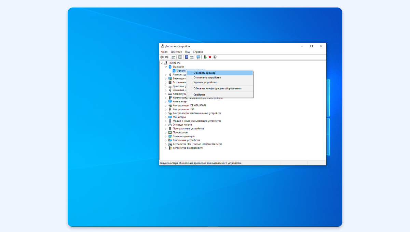
Task: Open the Действие menu
Action: (176, 52)
